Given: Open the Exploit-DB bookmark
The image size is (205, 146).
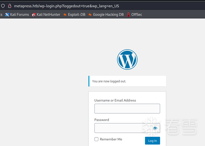Looking at the screenshot, I should (74, 14).
